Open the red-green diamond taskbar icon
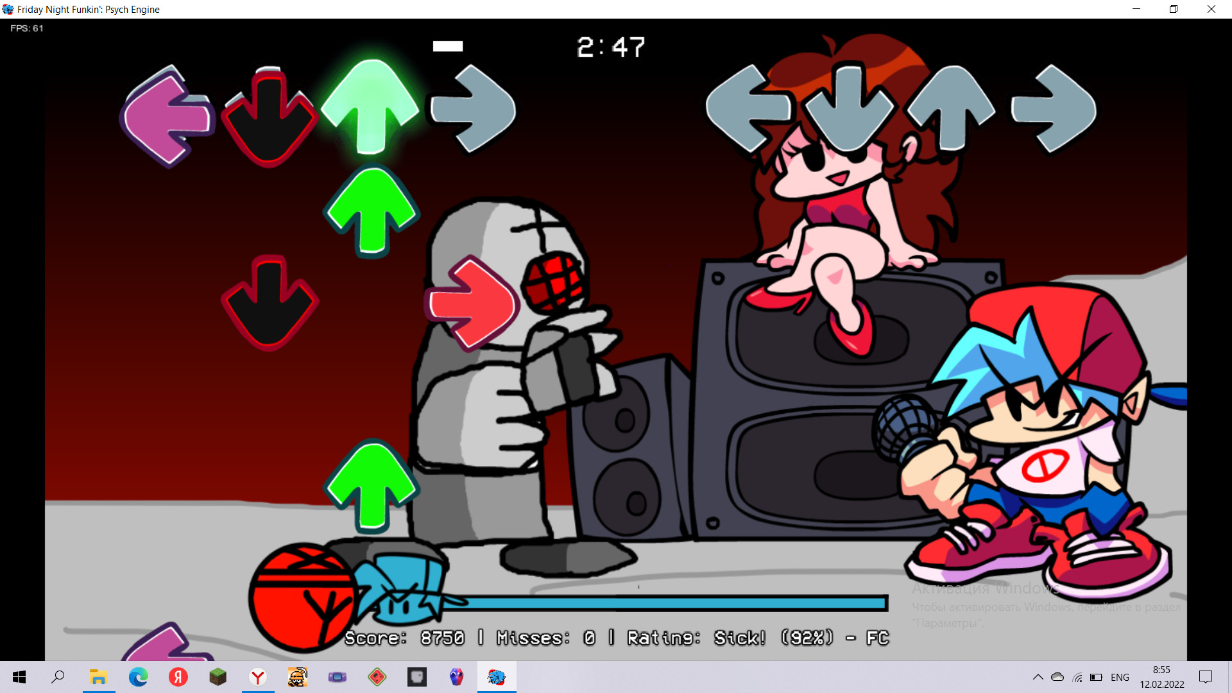The image size is (1232, 693). coord(377,677)
